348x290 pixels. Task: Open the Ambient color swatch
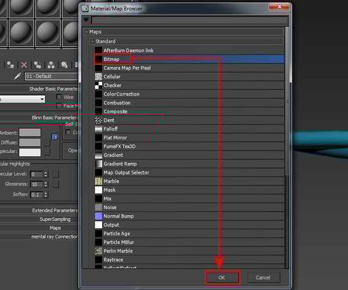coord(30,133)
